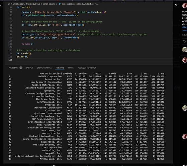Click df.sort_values code on line 95

click(x=53, y=25)
